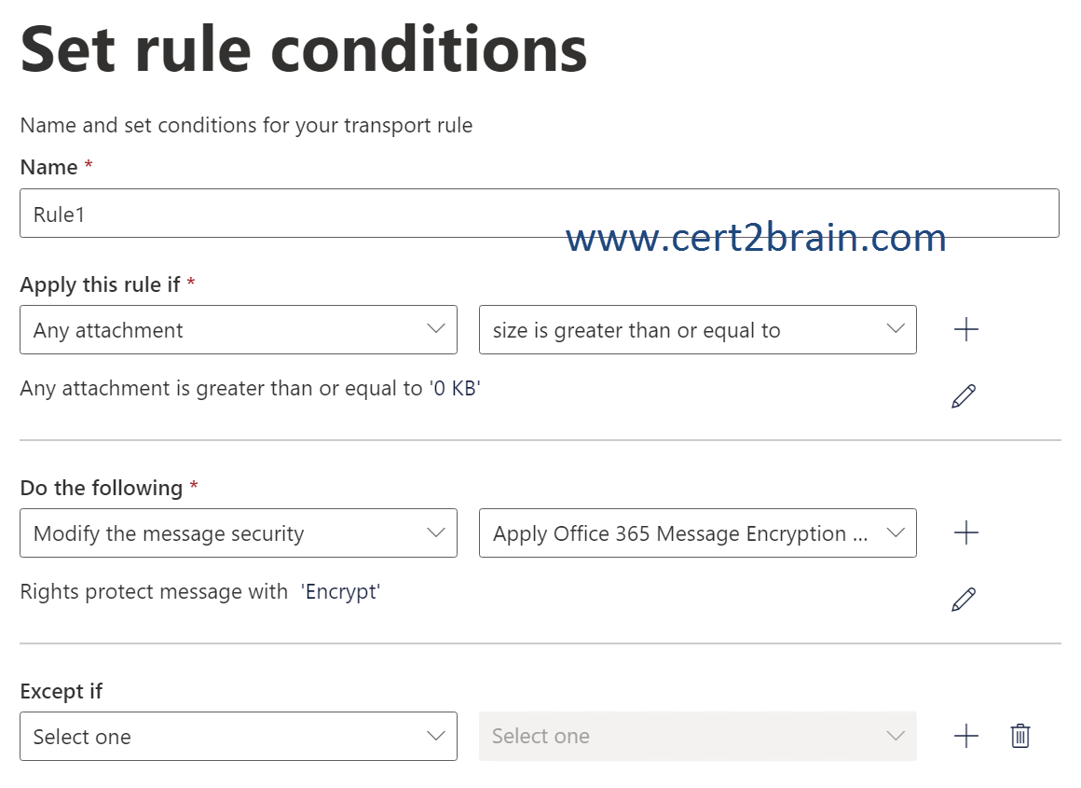Open Apply Office 365 Message Encryption dropdown
The image size is (1081, 788).
(x=698, y=532)
